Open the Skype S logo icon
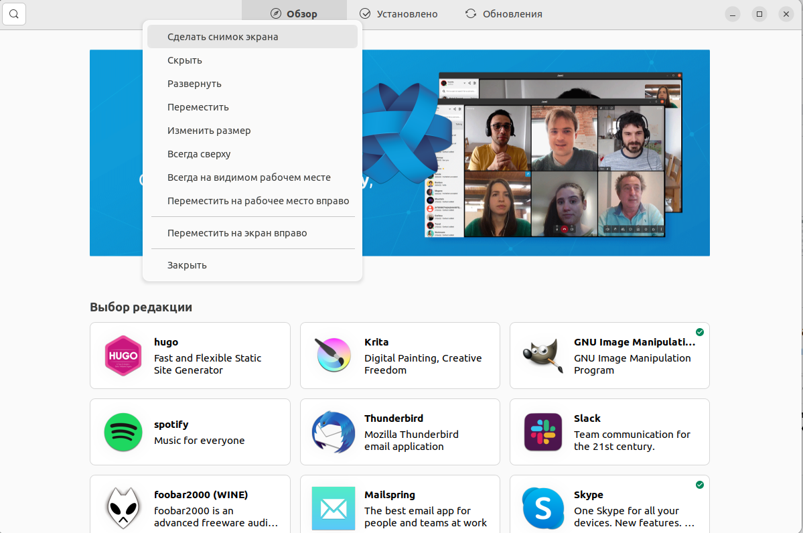This screenshot has height=533, width=803. click(543, 508)
